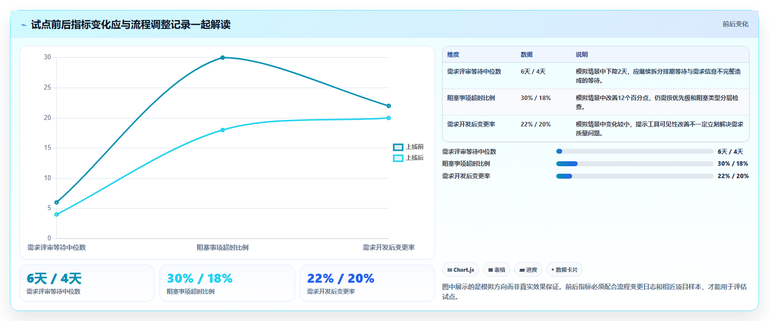
Task: Toggle the 上线后 legend swatch
Action: coord(398,158)
